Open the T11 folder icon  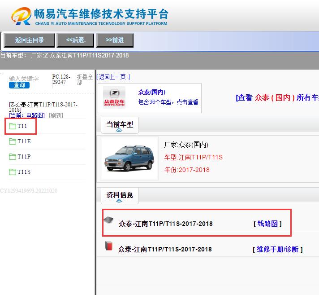pyautogui.click(x=13, y=126)
